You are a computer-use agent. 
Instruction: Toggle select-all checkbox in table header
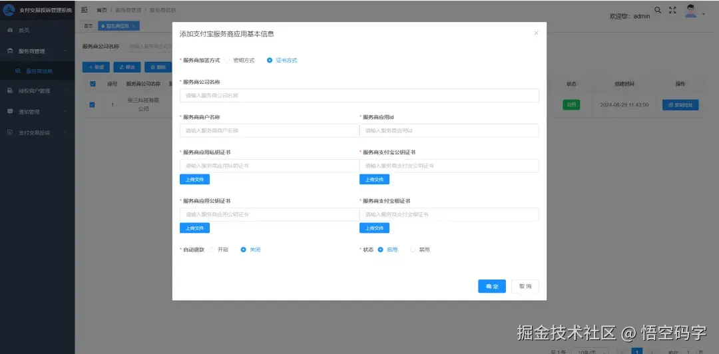tap(93, 84)
